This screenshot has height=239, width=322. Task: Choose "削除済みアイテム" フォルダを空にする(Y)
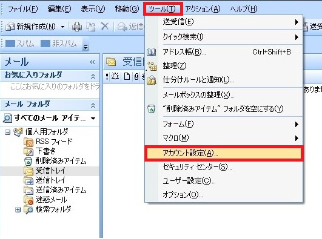tap(224, 109)
